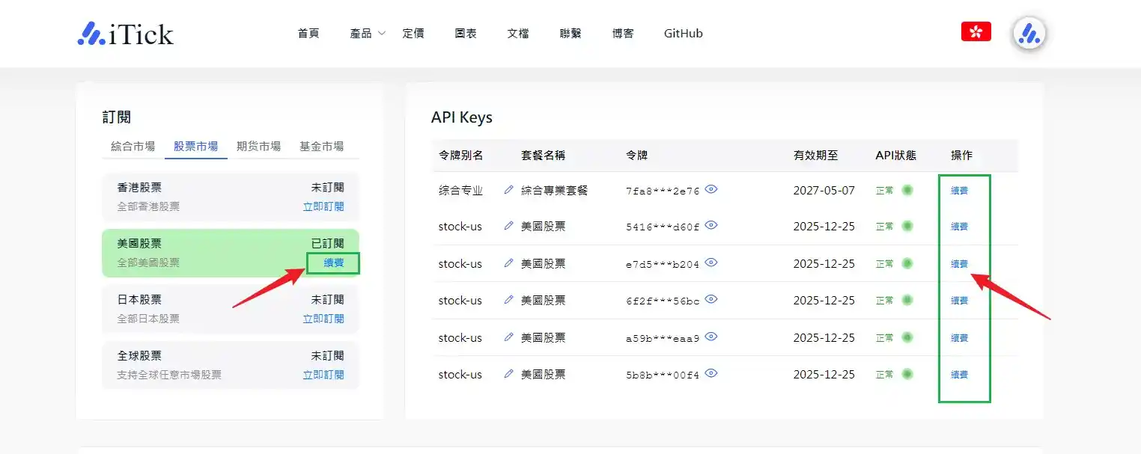
Task: Switch to the 期貨市場 tab
Action: tap(258, 147)
